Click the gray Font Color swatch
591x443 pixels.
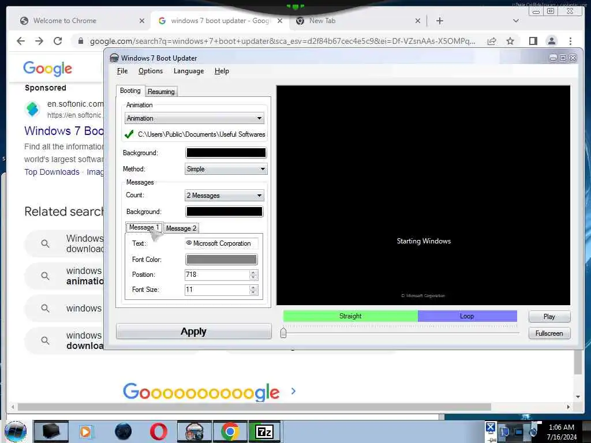tap(221, 259)
